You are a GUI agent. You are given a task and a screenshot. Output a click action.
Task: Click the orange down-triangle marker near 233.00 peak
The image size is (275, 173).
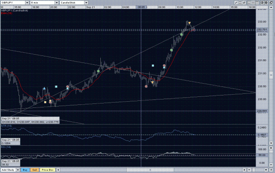[189, 23]
